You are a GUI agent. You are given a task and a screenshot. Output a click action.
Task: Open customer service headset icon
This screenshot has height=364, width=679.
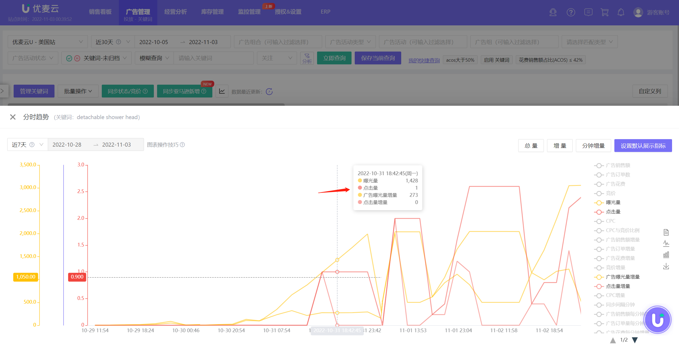tap(553, 12)
